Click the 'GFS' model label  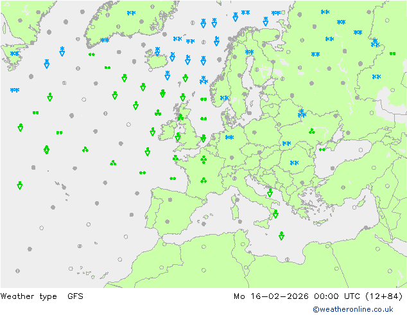pyautogui.click(x=75, y=296)
